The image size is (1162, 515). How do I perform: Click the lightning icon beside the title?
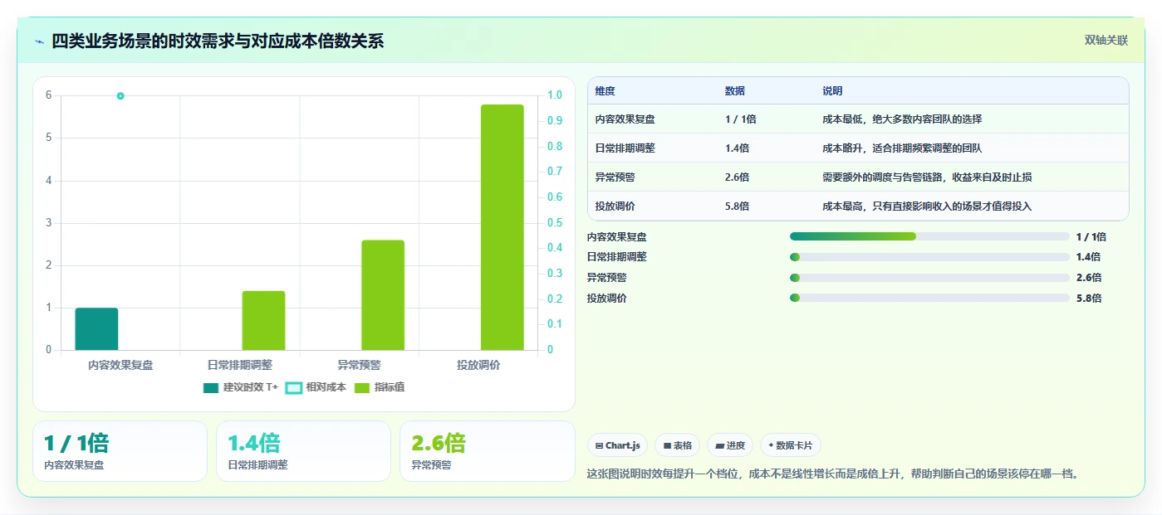tap(39, 41)
